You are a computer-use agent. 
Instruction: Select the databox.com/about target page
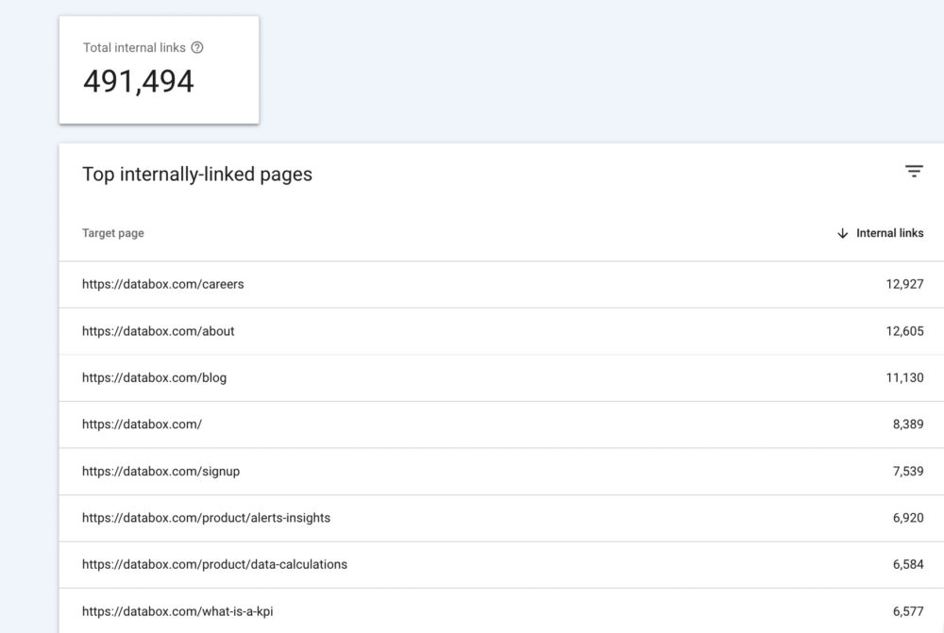(x=159, y=331)
